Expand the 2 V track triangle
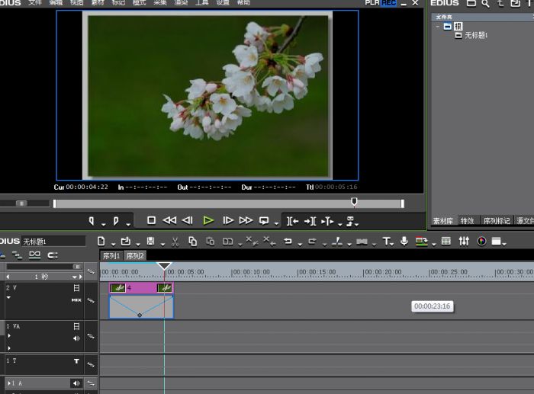534x394 pixels. [x=8, y=298]
